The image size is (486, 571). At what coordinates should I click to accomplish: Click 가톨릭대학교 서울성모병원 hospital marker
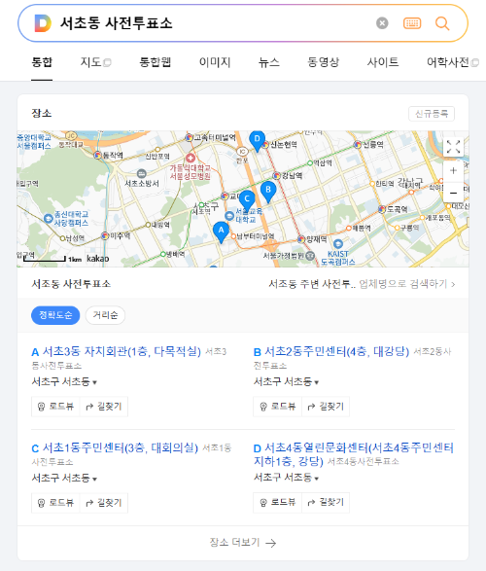pyautogui.click(x=191, y=159)
